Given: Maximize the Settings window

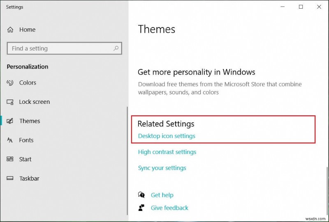Looking at the screenshot, I should 301,7.
